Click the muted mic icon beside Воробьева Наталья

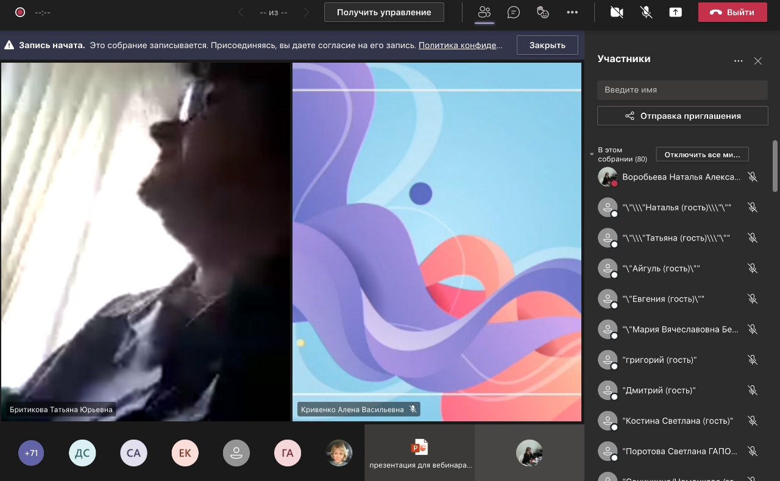753,177
